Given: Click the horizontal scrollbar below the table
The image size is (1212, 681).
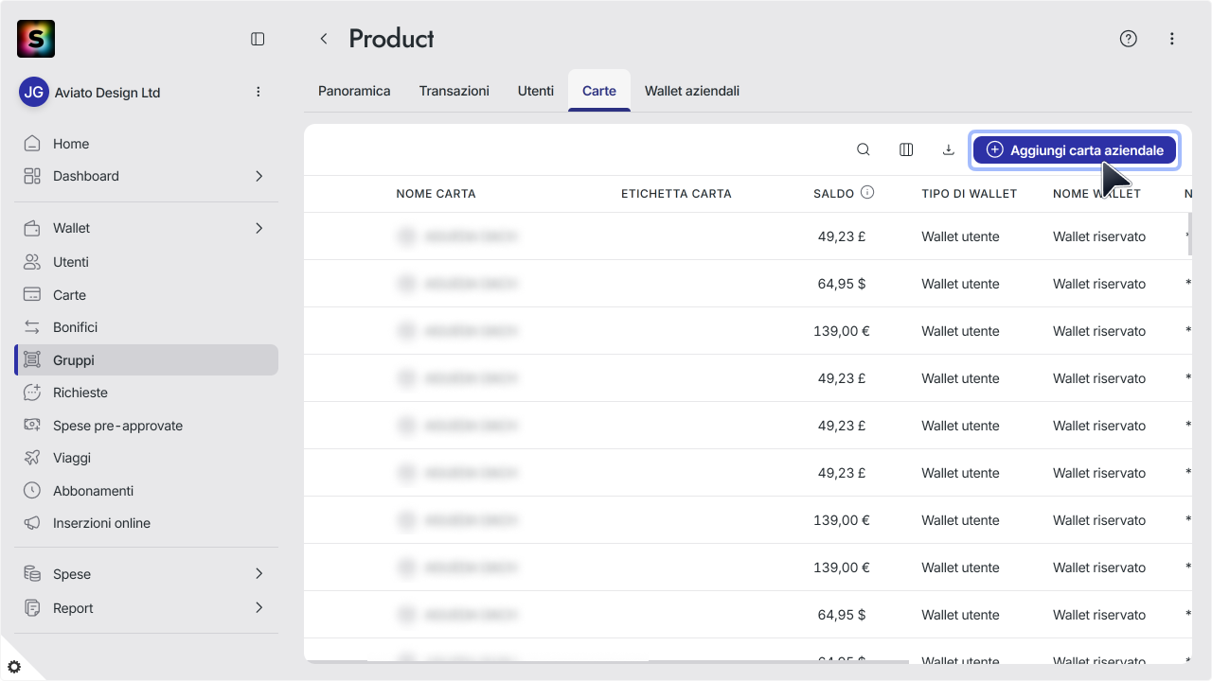Looking at the screenshot, I should (x=606, y=662).
